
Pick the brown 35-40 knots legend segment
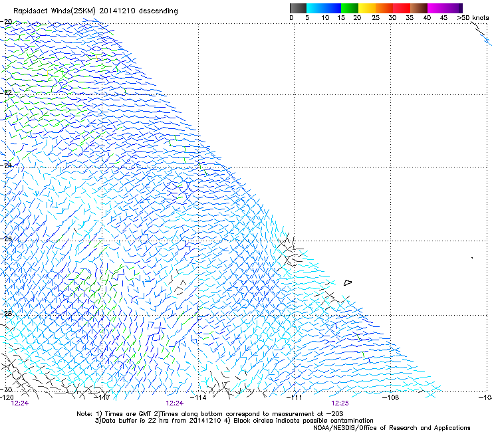pyautogui.click(x=419, y=8)
